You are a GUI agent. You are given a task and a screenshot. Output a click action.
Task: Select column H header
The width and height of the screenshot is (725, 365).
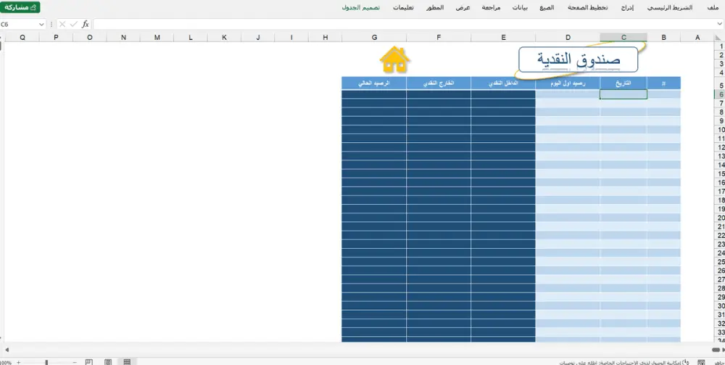pyautogui.click(x=325, y=38)
